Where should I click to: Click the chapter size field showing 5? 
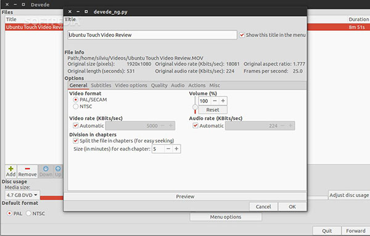(x=158, y=149)
